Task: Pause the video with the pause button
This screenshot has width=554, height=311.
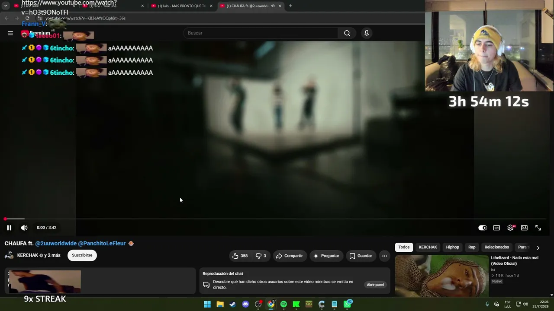Action: tap(9, 228)
